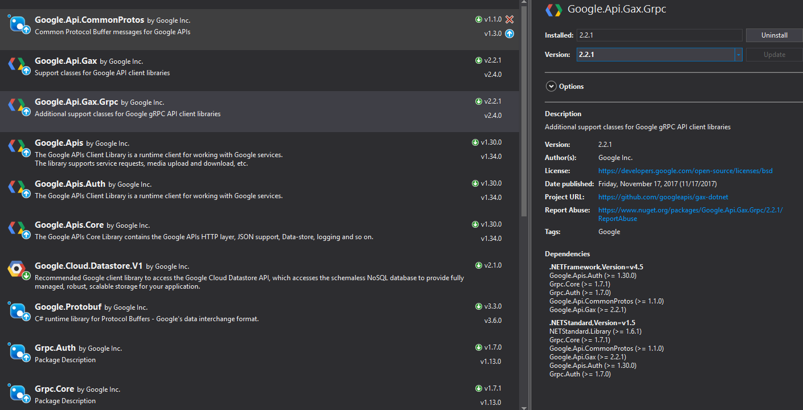Click the Google.Protobuf package icon
The width and height of the screenshot is (803, 410).
click(19, 311)
